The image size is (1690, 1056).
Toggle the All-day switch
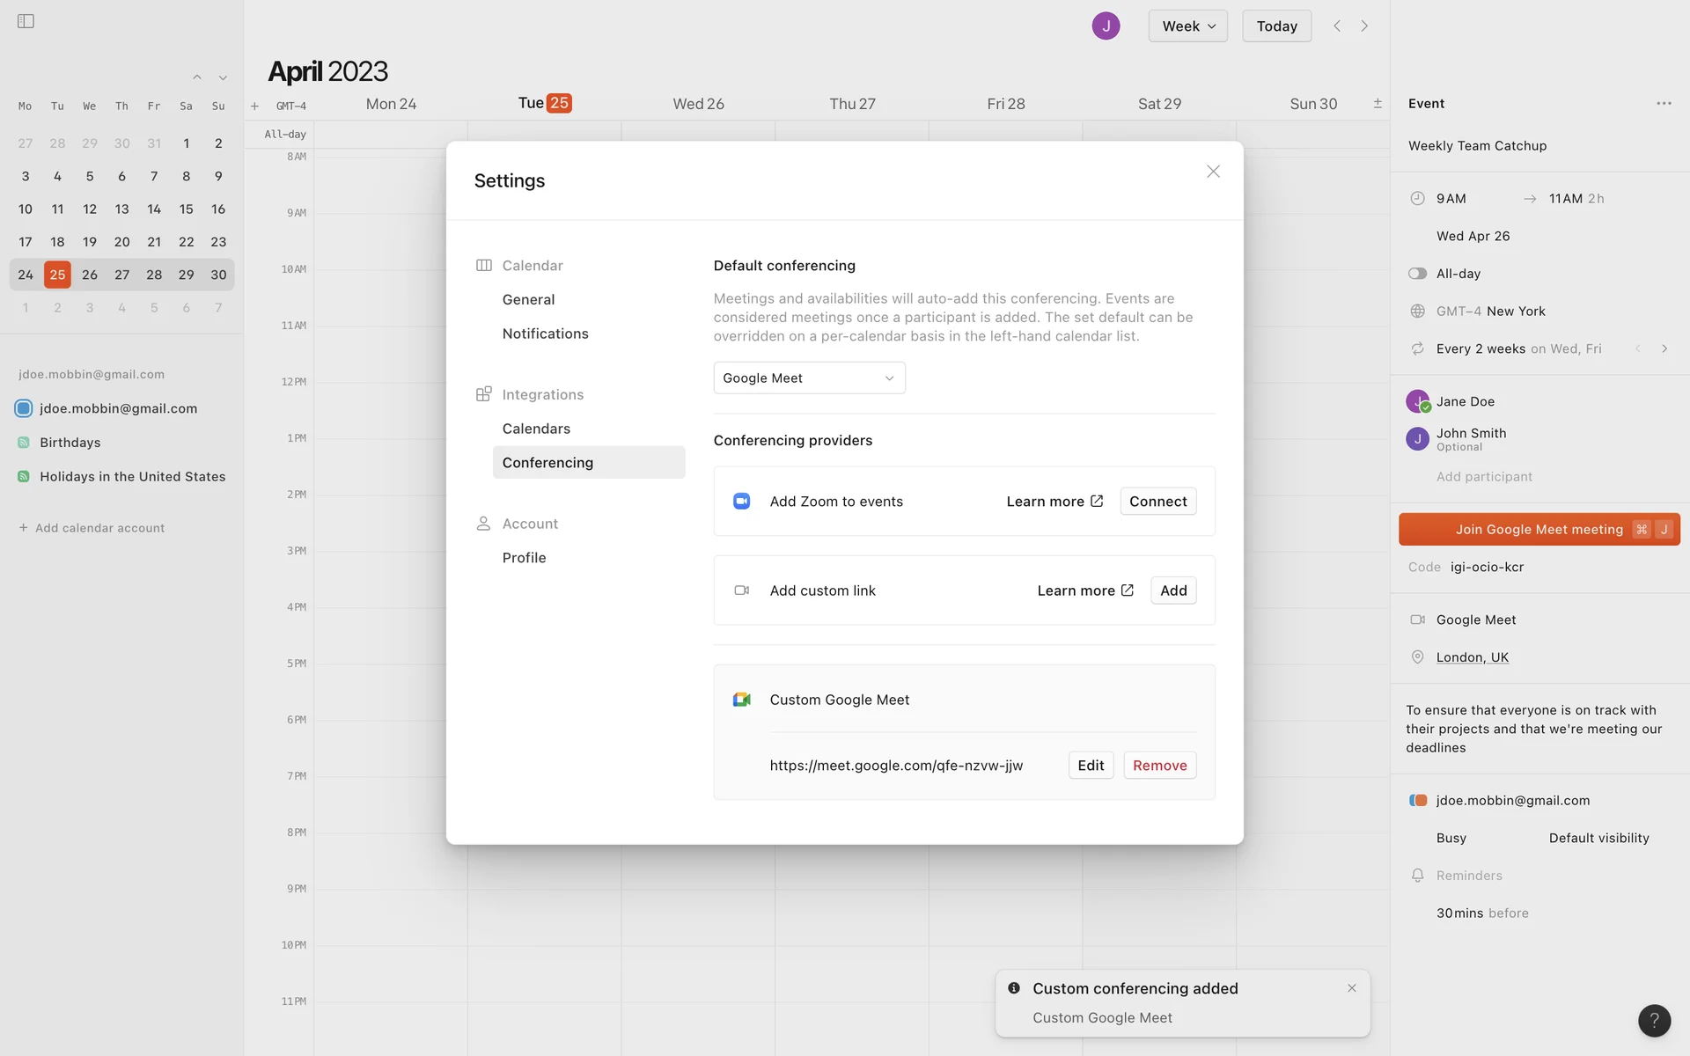pos(1417,274)
